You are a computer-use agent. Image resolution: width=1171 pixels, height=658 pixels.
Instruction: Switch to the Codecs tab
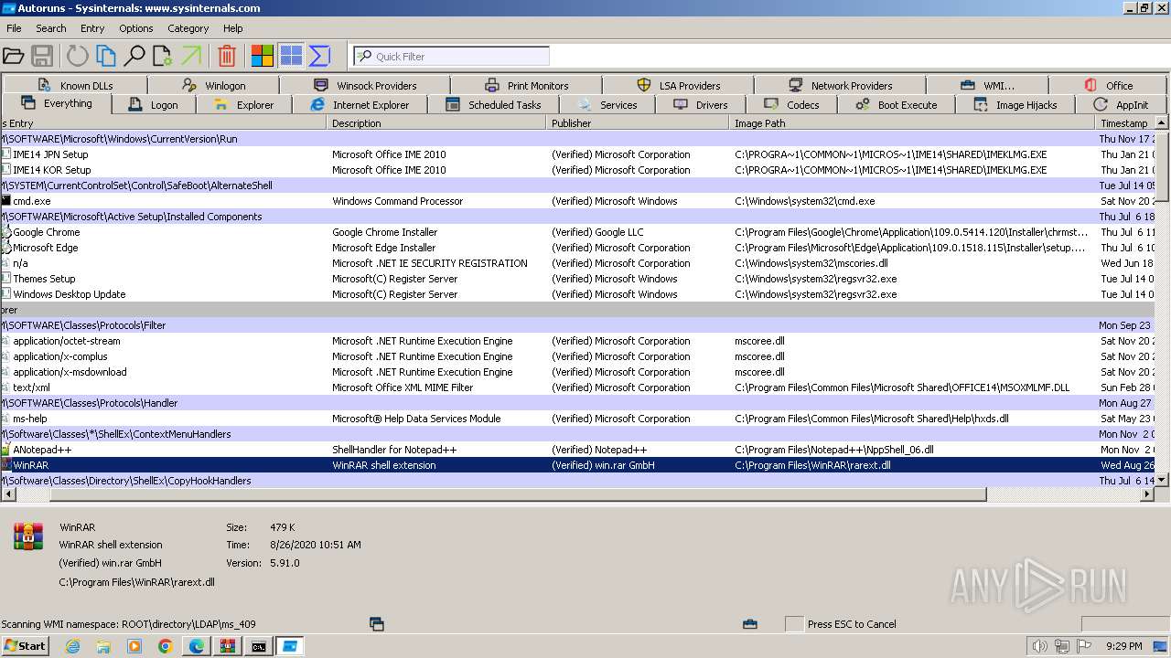pyautogui.click(x=792, y=104)
